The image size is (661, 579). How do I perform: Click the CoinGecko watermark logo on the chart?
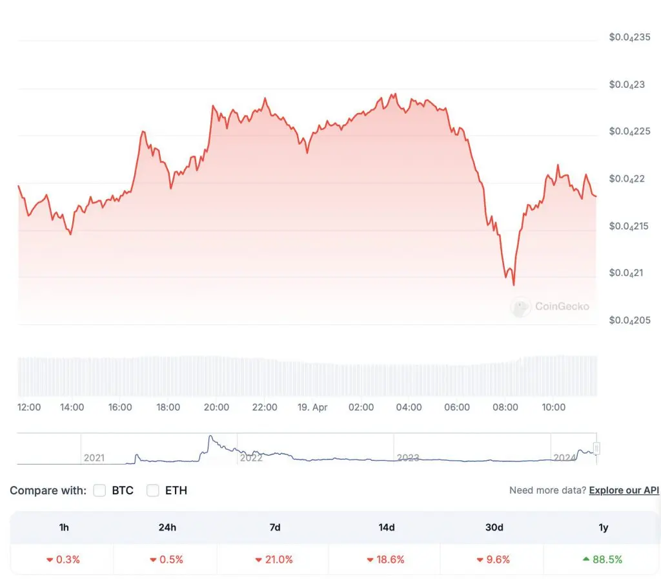(520, 307)
